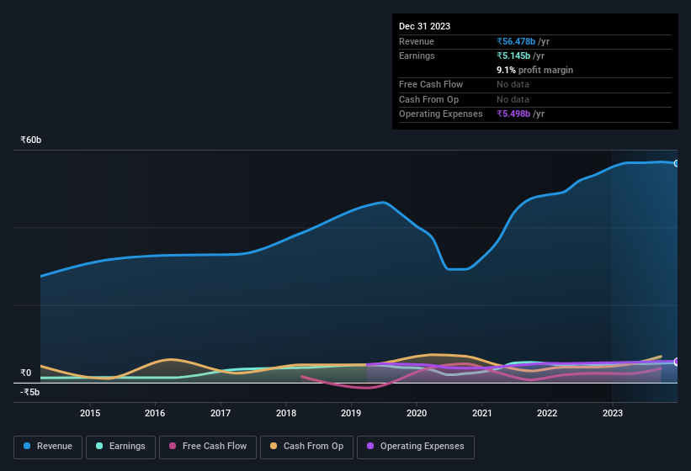
Task: Click the ₹0 y-axis label
Action: (x=26, y=373)
